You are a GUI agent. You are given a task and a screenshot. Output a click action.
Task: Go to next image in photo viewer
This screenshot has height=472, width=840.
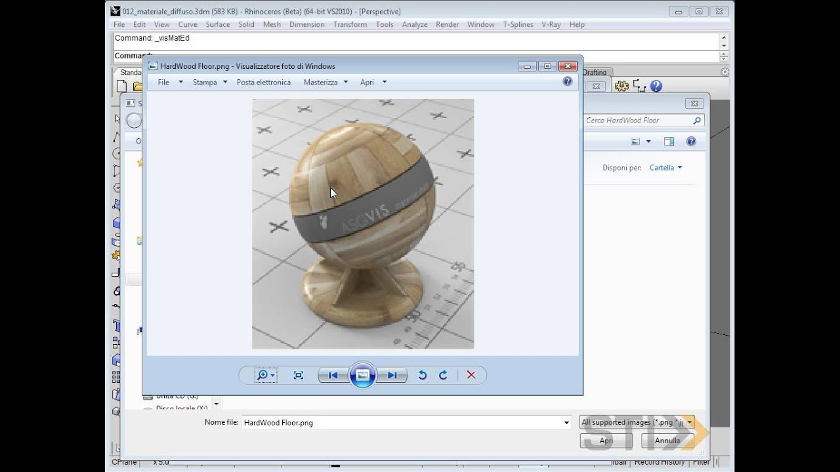[392, 375]
